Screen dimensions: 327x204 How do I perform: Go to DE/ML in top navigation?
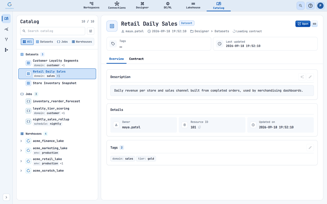point(168,6)
